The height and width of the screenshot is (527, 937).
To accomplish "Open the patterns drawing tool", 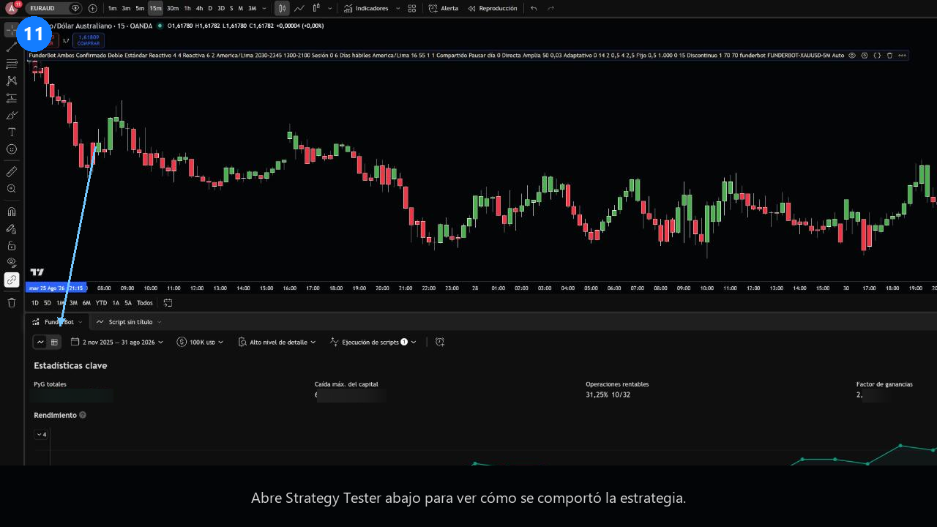I will pyautogui.click(x=12, y=81).
